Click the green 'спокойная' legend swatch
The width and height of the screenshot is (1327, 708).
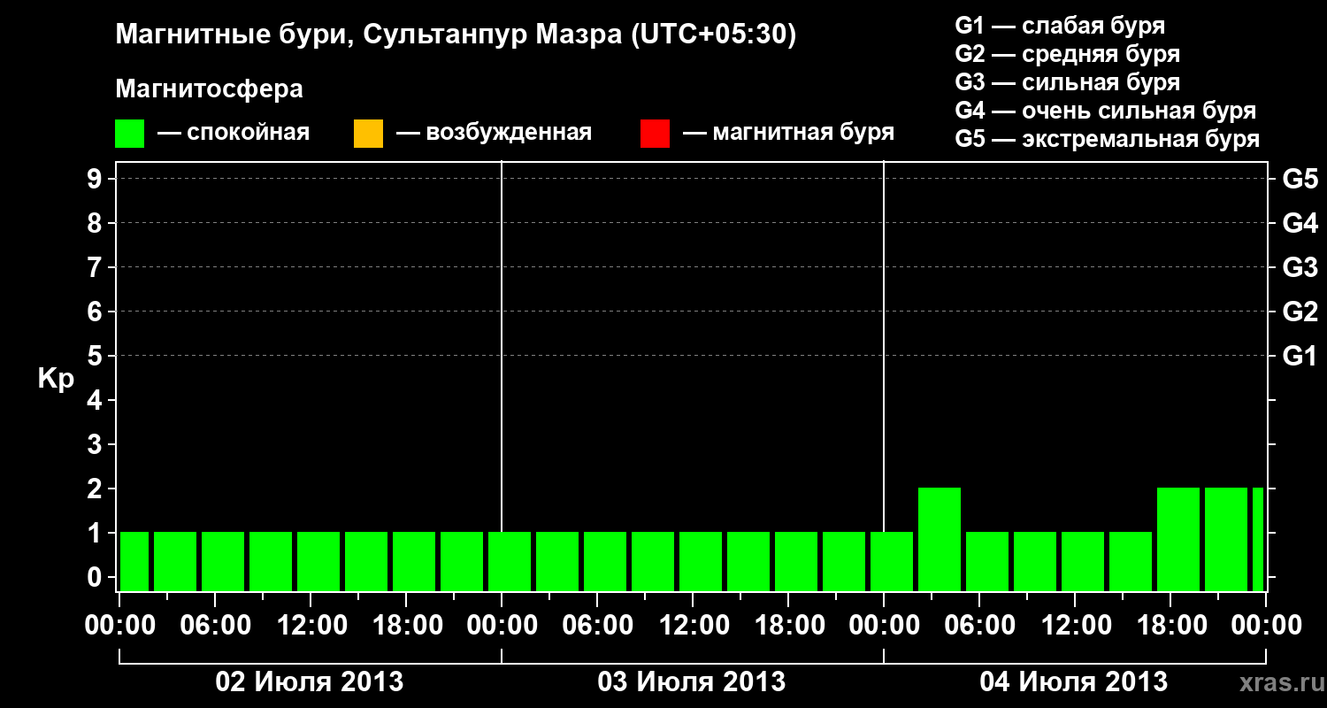click(x=130, y=134)
